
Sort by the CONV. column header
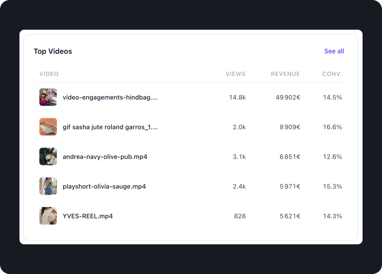tap(332, 74)
